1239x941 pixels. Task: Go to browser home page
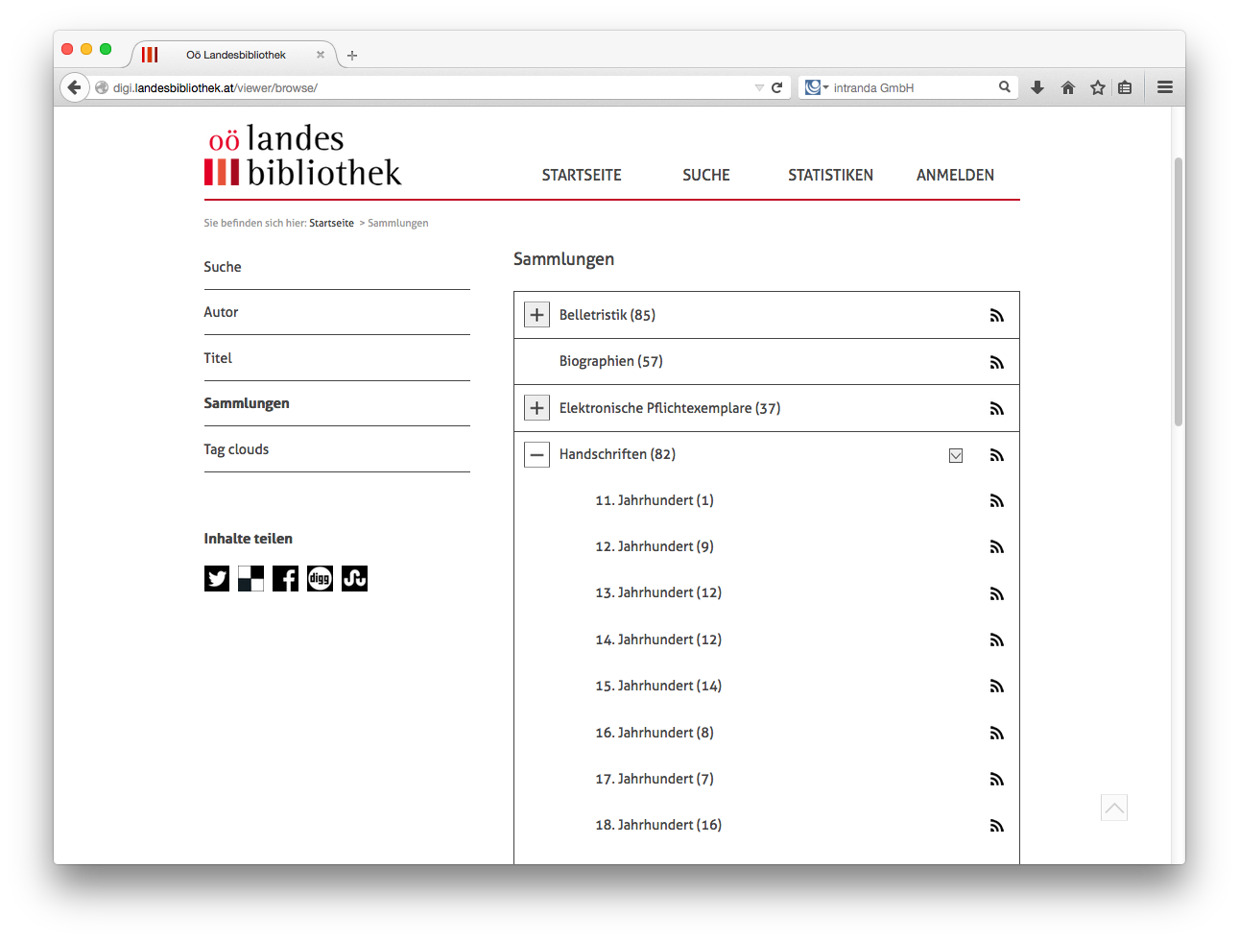coord(1068,87)
